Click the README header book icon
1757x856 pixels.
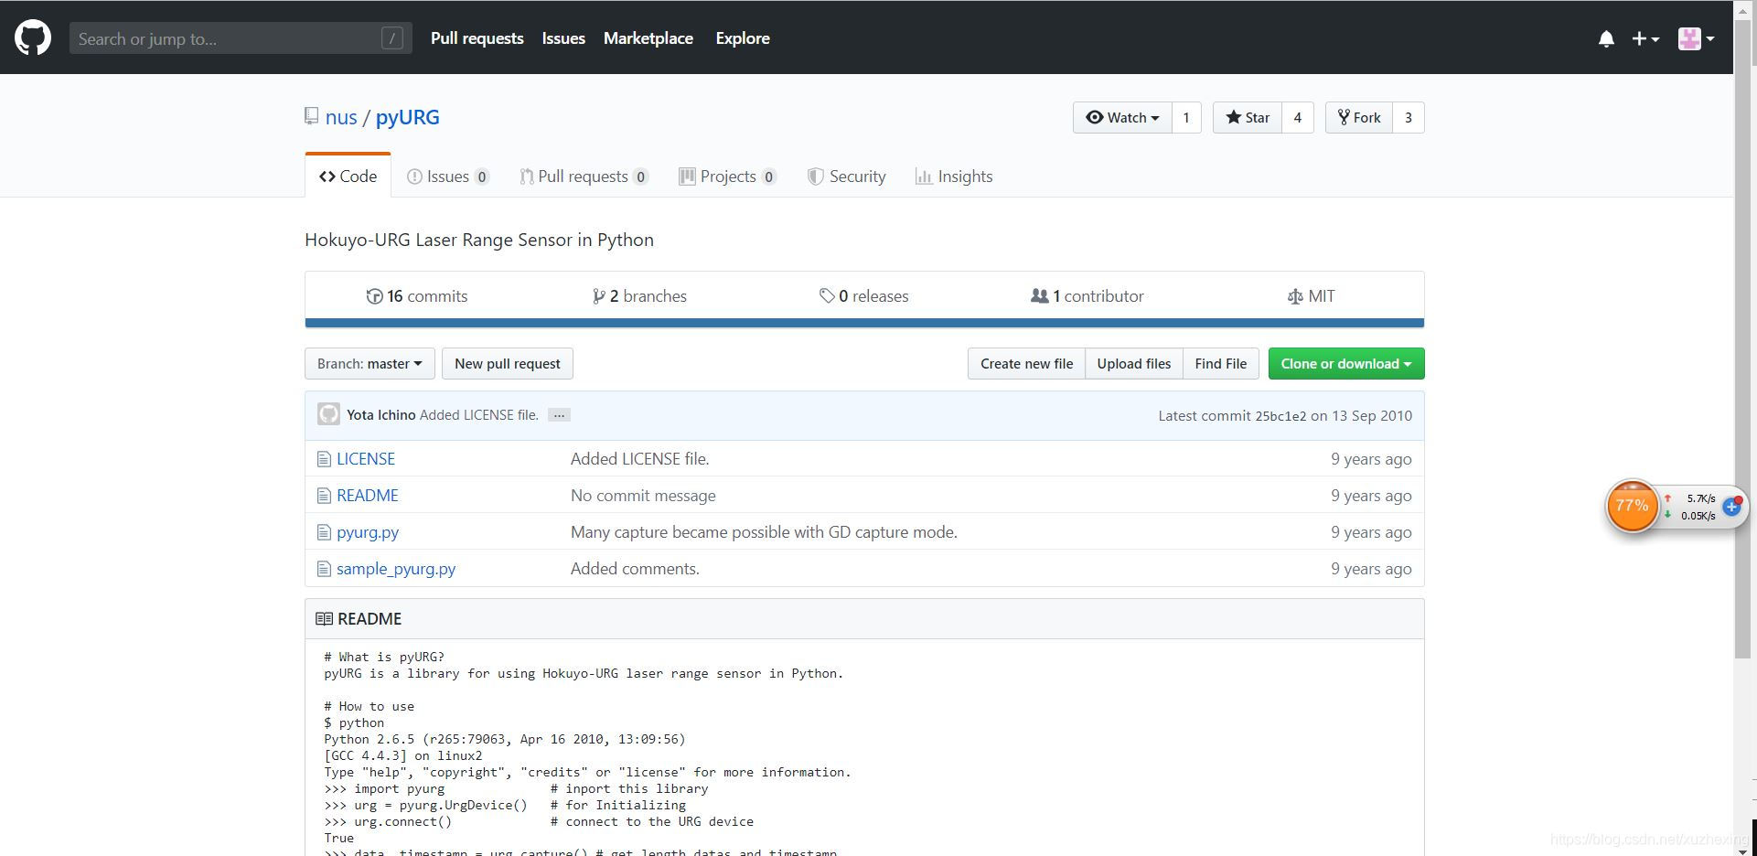(324, 619)
